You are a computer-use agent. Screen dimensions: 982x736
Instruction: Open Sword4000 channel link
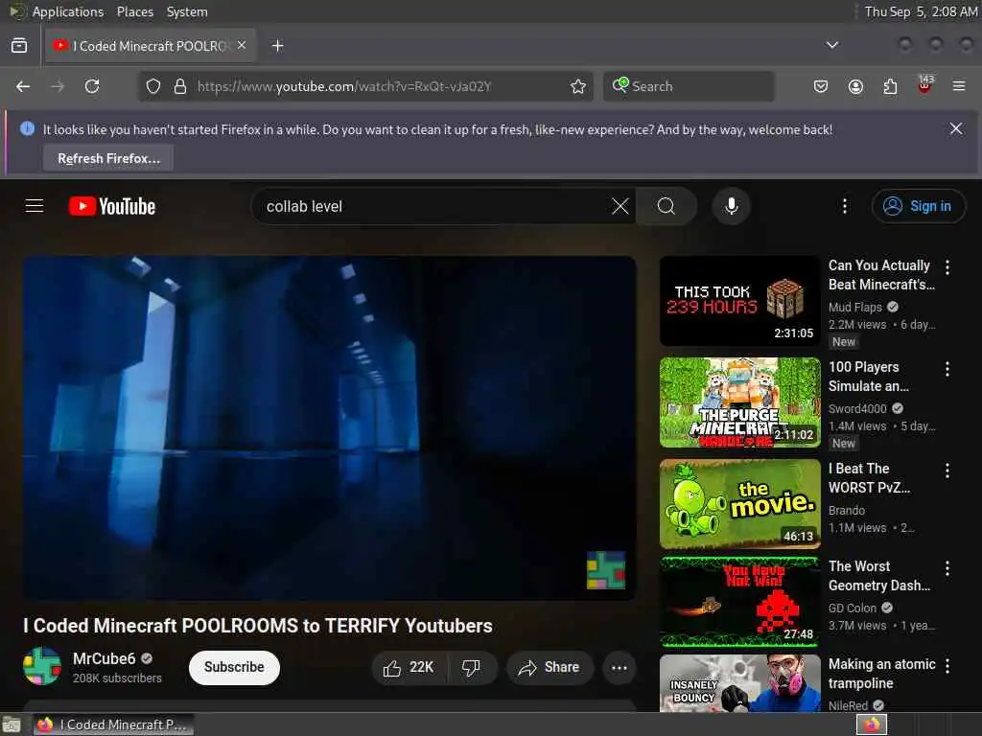(x=857, y=408)
